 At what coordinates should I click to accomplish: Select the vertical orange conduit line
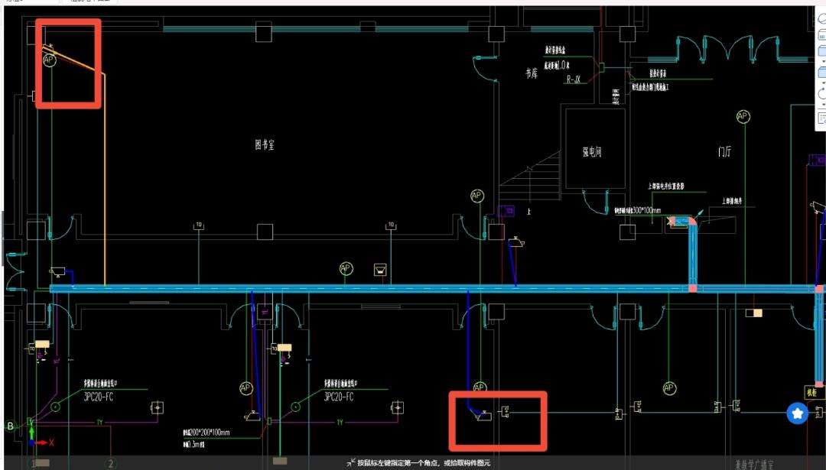105,179
